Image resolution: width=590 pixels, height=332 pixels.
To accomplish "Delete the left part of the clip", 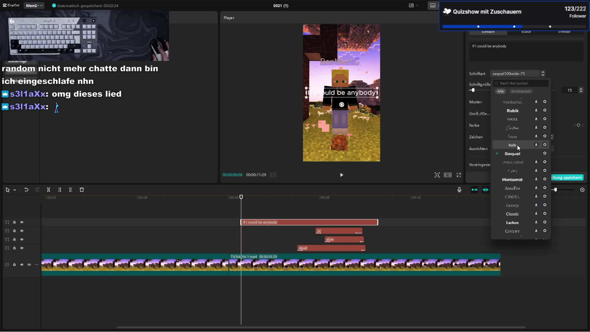I will coord(60,190).
